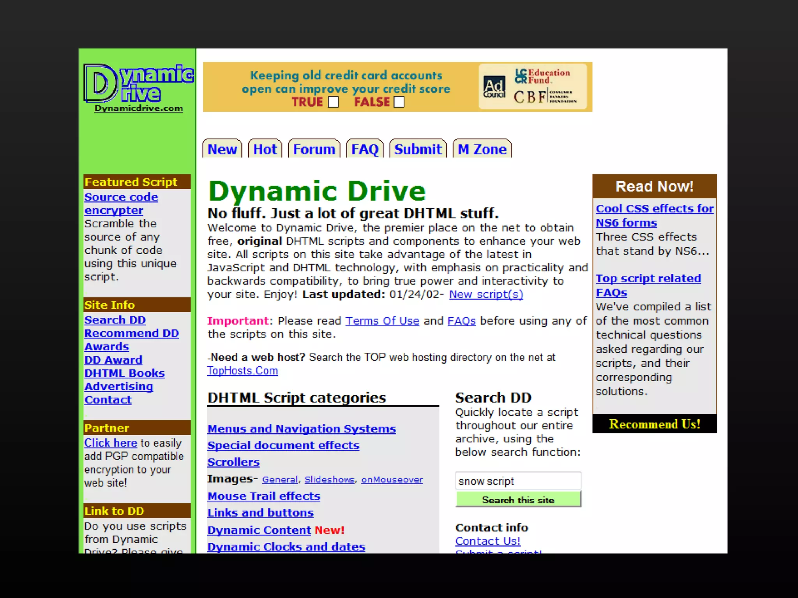This screenshot has width=798, height=598.
Task: Open the Awards link
Action: coord(107,346)
